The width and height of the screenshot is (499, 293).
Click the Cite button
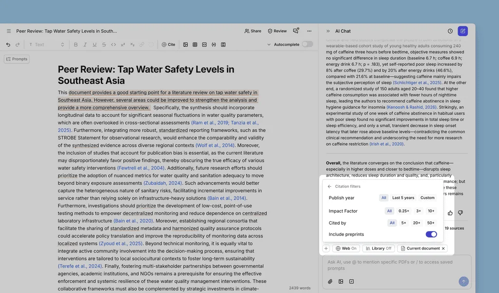click(168, 44)
